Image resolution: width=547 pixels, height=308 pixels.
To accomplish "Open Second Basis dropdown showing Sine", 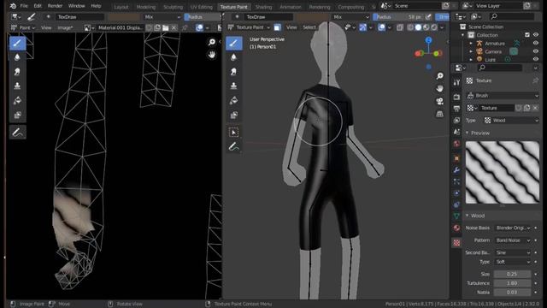I will (x=513, y=252).
